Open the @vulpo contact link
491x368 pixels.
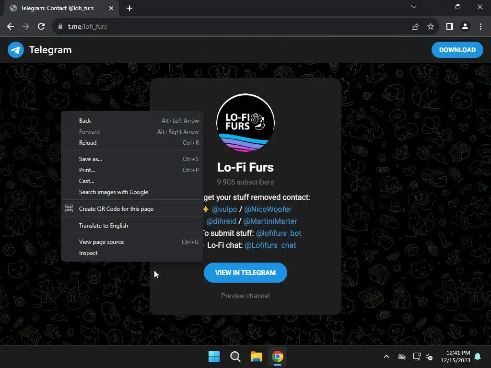(224, 209)
